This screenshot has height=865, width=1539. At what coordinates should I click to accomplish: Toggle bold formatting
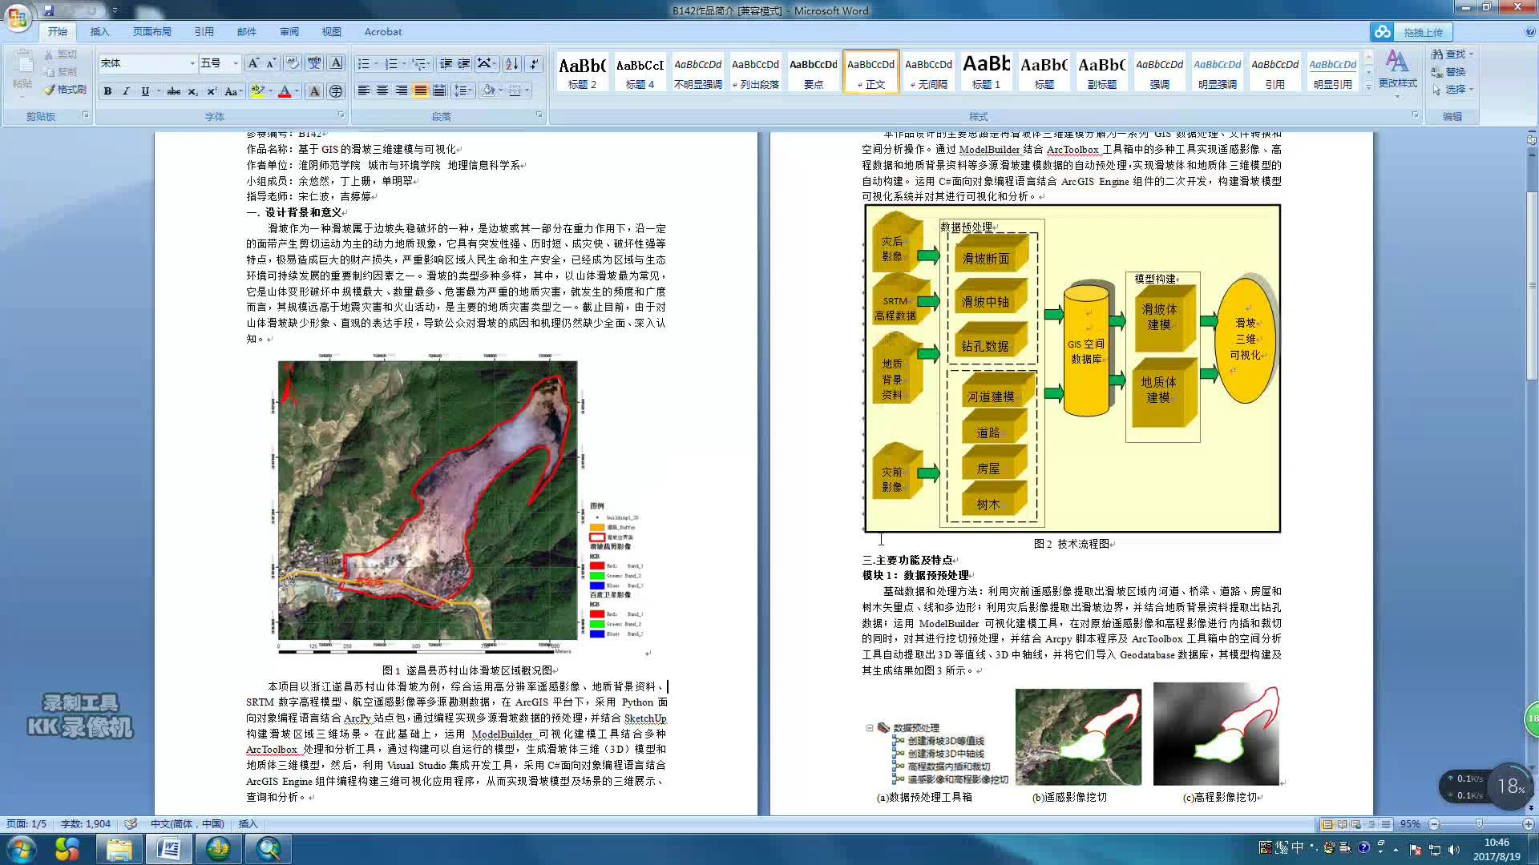click(107, 91)
